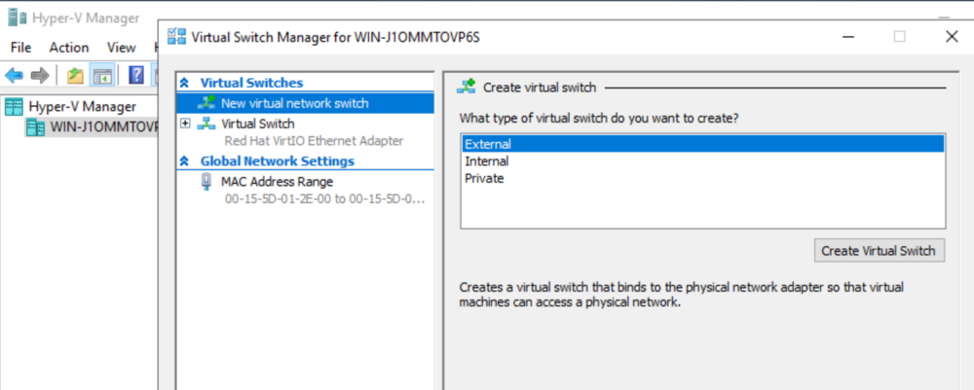The width and height of the screenshot is (974, 390).
Task: Click the Virtual Switch network icon
Action: [206, 124]
